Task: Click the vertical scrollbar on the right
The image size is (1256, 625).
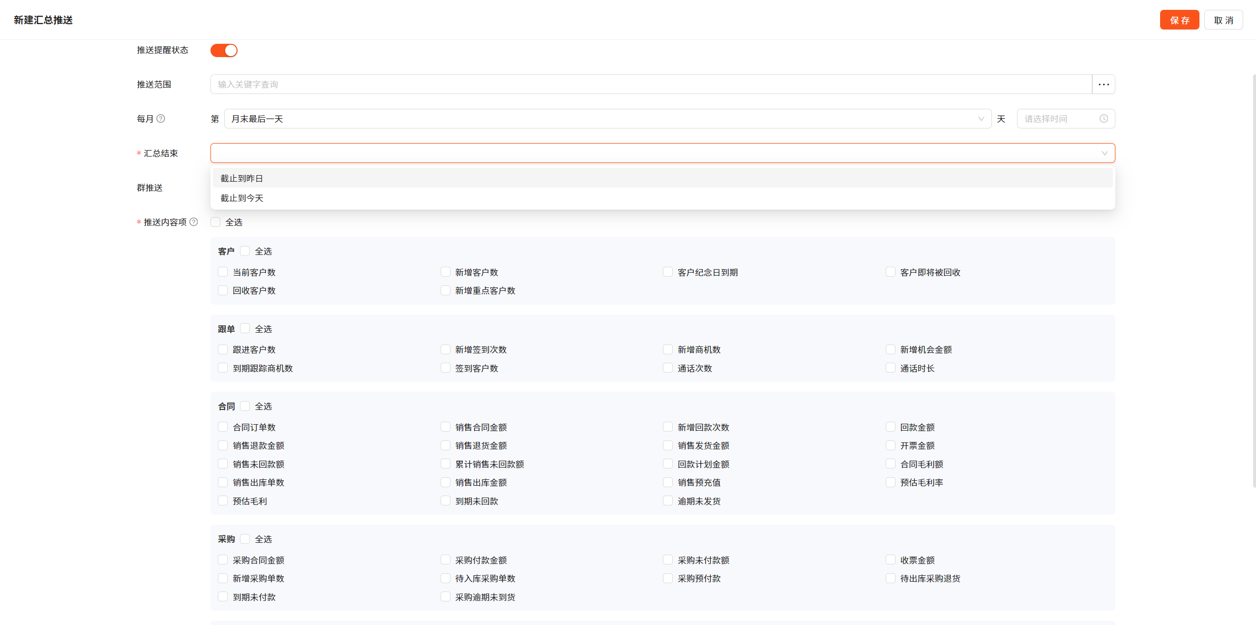Action: pyautogui.click(x=1254, y=281)
